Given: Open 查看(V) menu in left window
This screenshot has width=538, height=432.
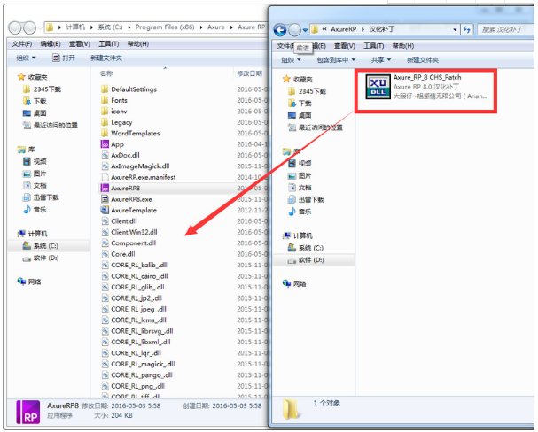Looking at the screenshot, I should click(80, 44).
